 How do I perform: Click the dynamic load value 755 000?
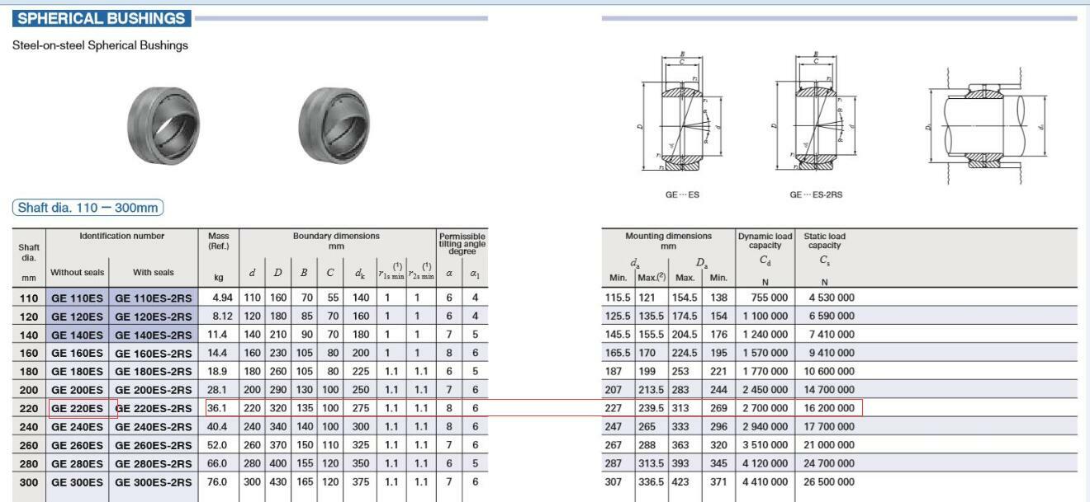770,298
